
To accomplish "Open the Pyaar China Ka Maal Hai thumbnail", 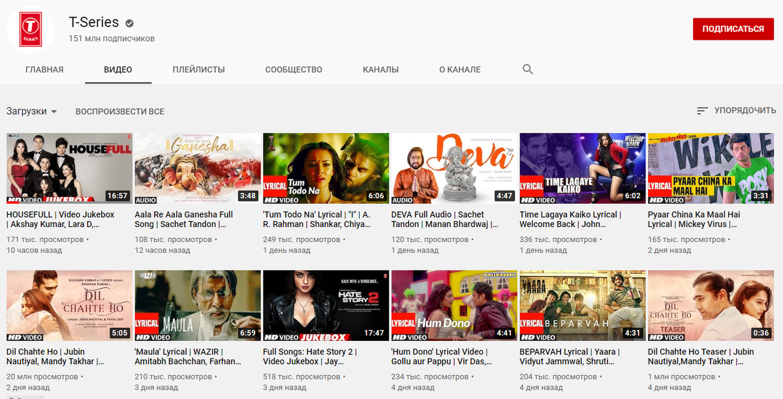I will click(x=711, y=169).
